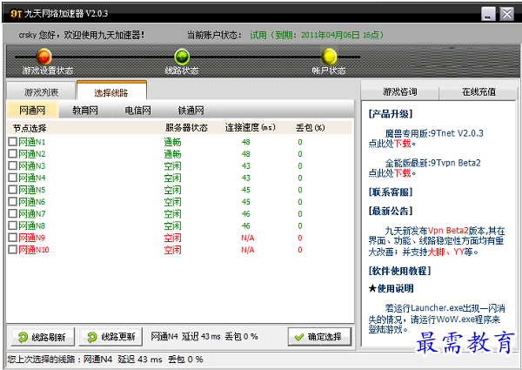Viewport: 522px width, 370px height.
Task: Select the 网通N3 node name
Action: (32, 166)
